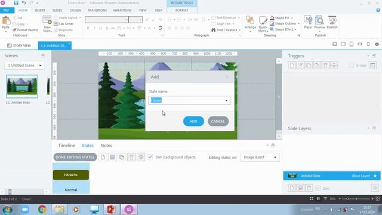Open the Chrome browser from taskbar
The width and height of the screenshot is (382, 215).
(x=42, y=210)
